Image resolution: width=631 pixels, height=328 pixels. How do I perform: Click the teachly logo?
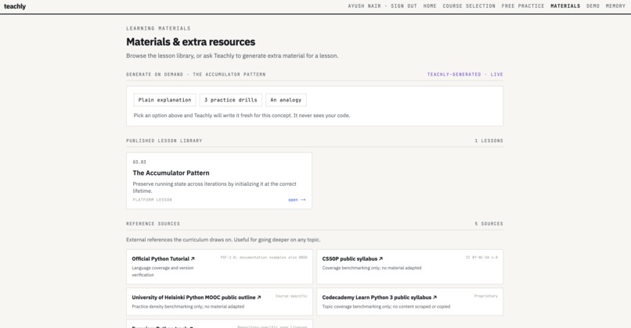coord(15,6)
